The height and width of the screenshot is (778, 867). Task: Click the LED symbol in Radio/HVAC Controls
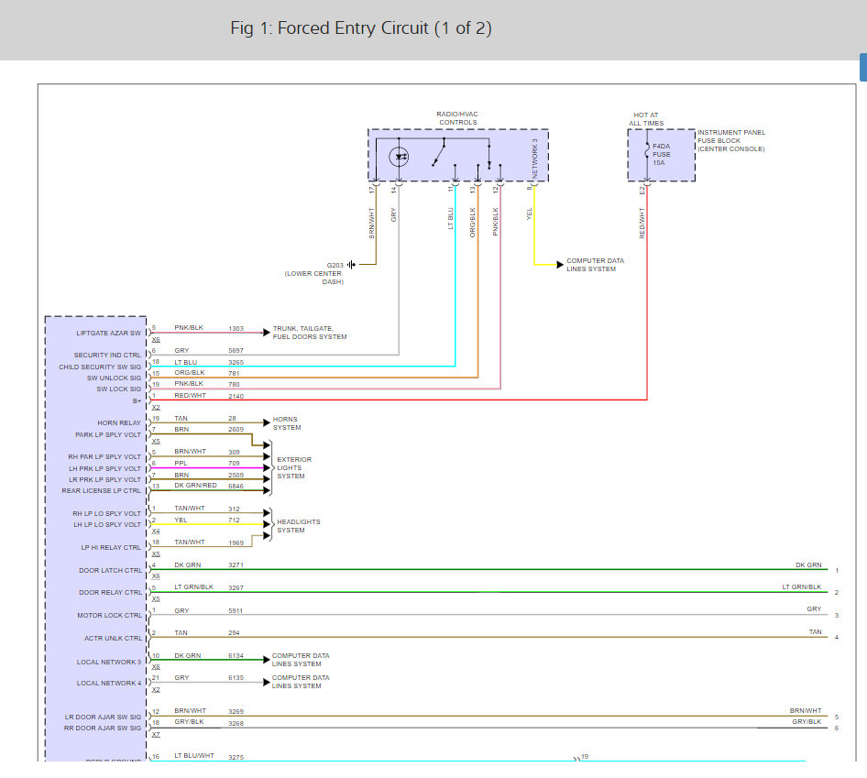pos(399,157)
